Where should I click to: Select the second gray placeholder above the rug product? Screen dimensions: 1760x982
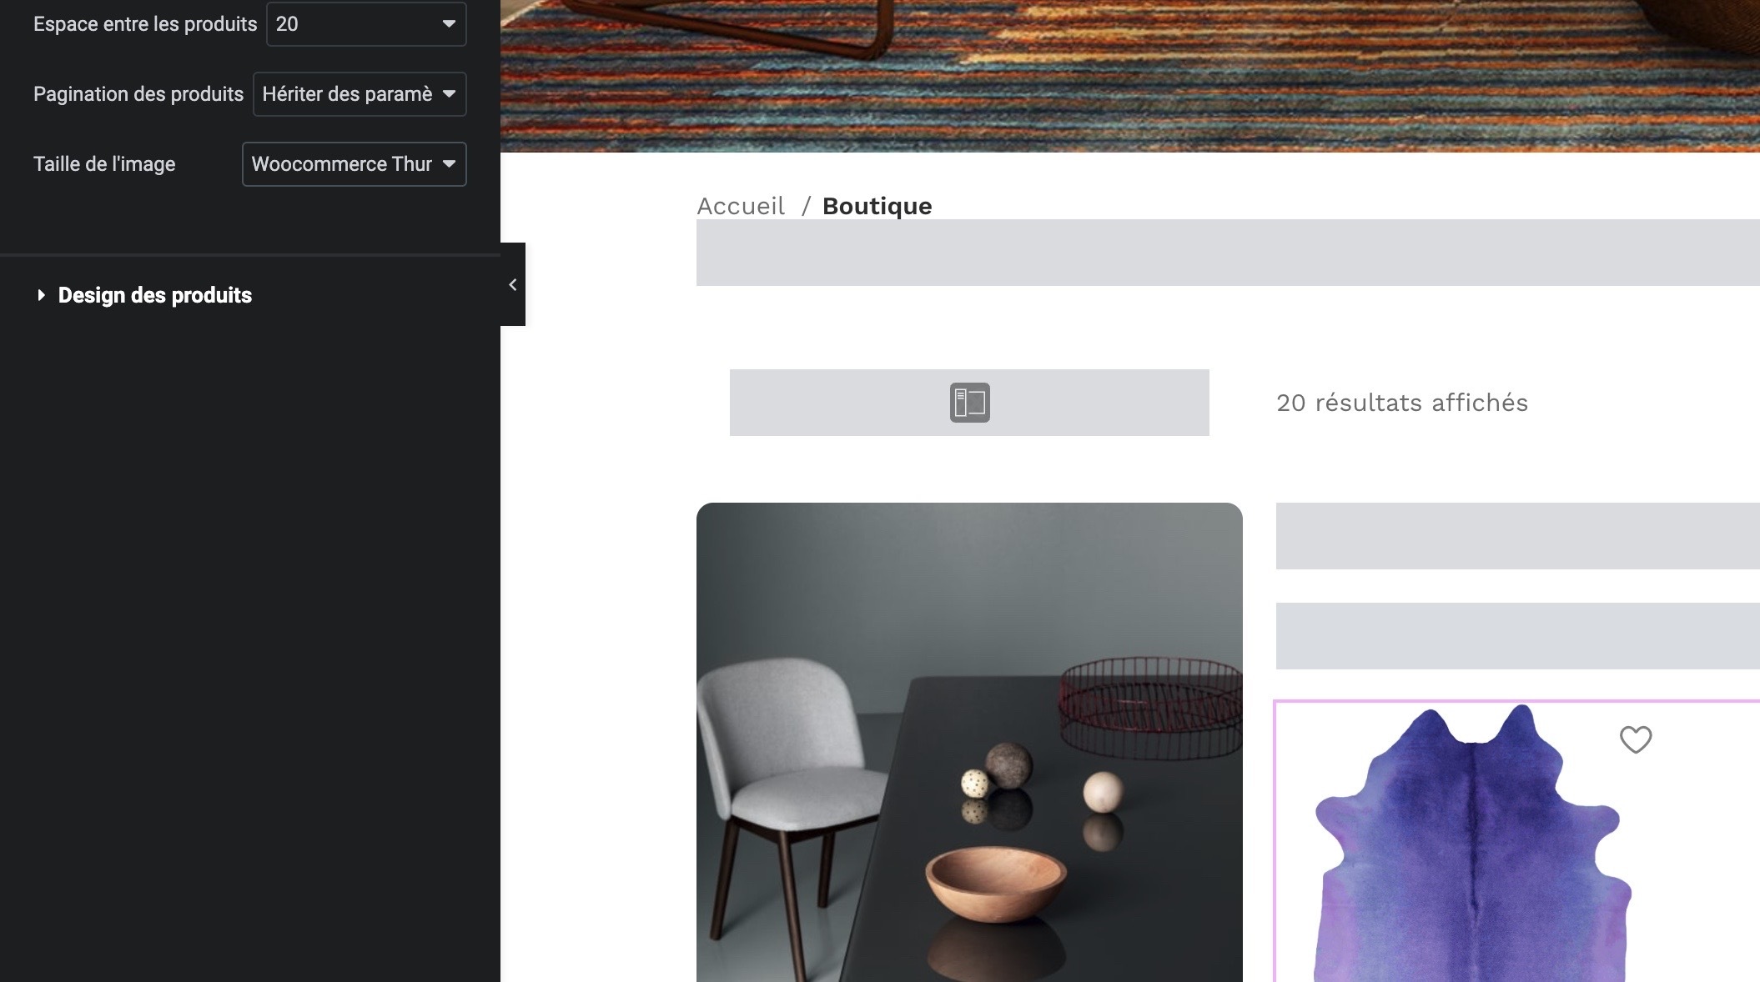(x=1517, y=636)
